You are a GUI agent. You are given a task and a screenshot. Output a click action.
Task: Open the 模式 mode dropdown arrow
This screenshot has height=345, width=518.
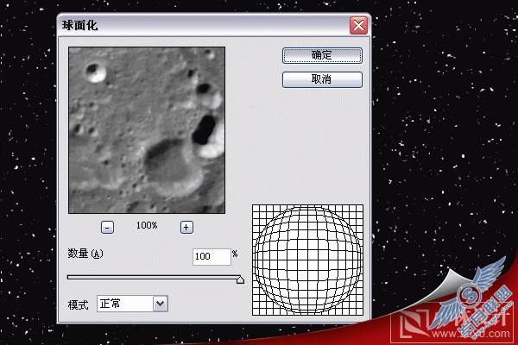click(161, 304)
